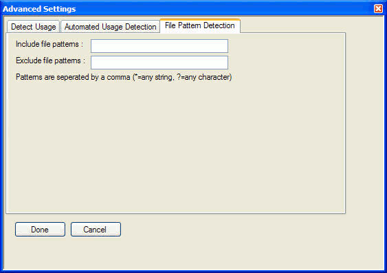
Task: Discard changes with the Cancel button
Action: [x=96, y=229]
